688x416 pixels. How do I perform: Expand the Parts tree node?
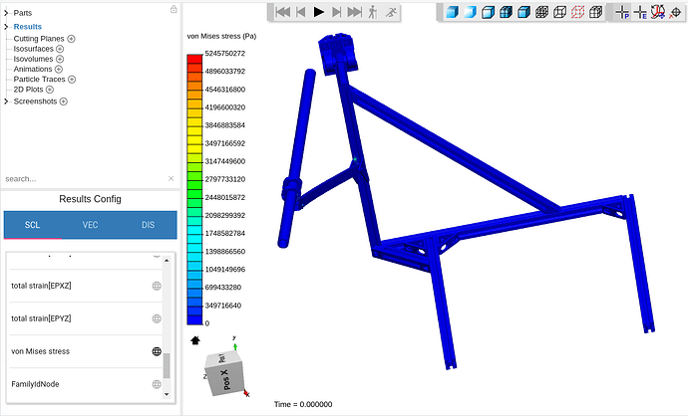click(x=6, y=13)
